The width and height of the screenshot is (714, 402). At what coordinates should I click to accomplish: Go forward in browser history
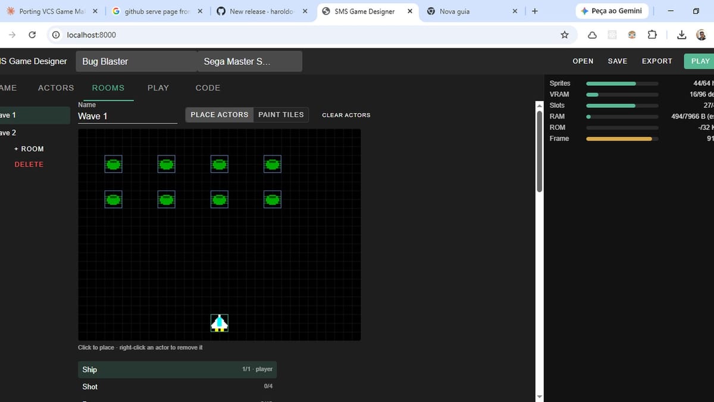pyautogui.click(x=12, y=35)
